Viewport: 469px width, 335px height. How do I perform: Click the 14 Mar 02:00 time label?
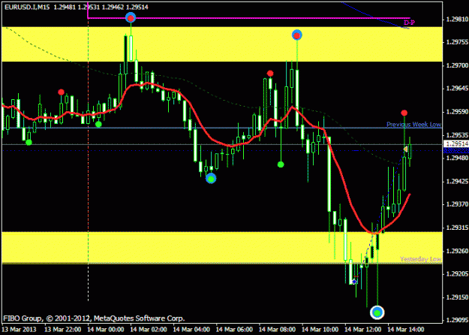pyautogui.click(x=149, y=329)
